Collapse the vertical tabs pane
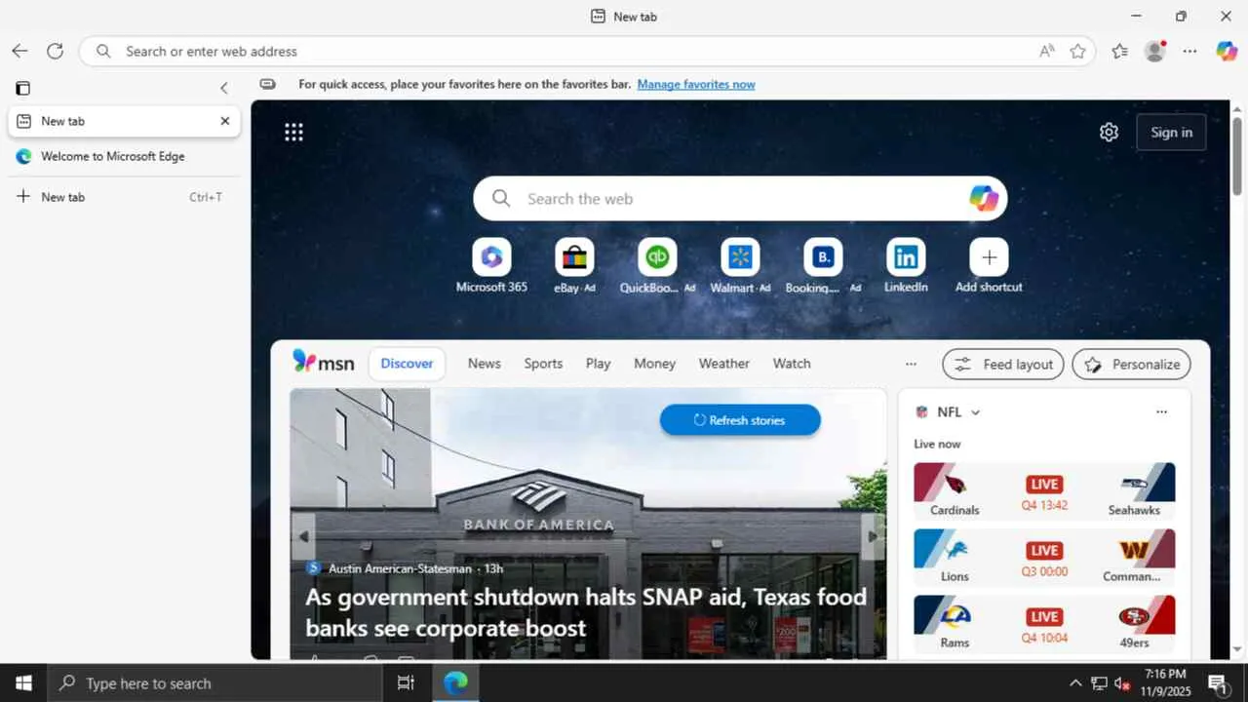1248x702 pixels. [x=223, y=88]
